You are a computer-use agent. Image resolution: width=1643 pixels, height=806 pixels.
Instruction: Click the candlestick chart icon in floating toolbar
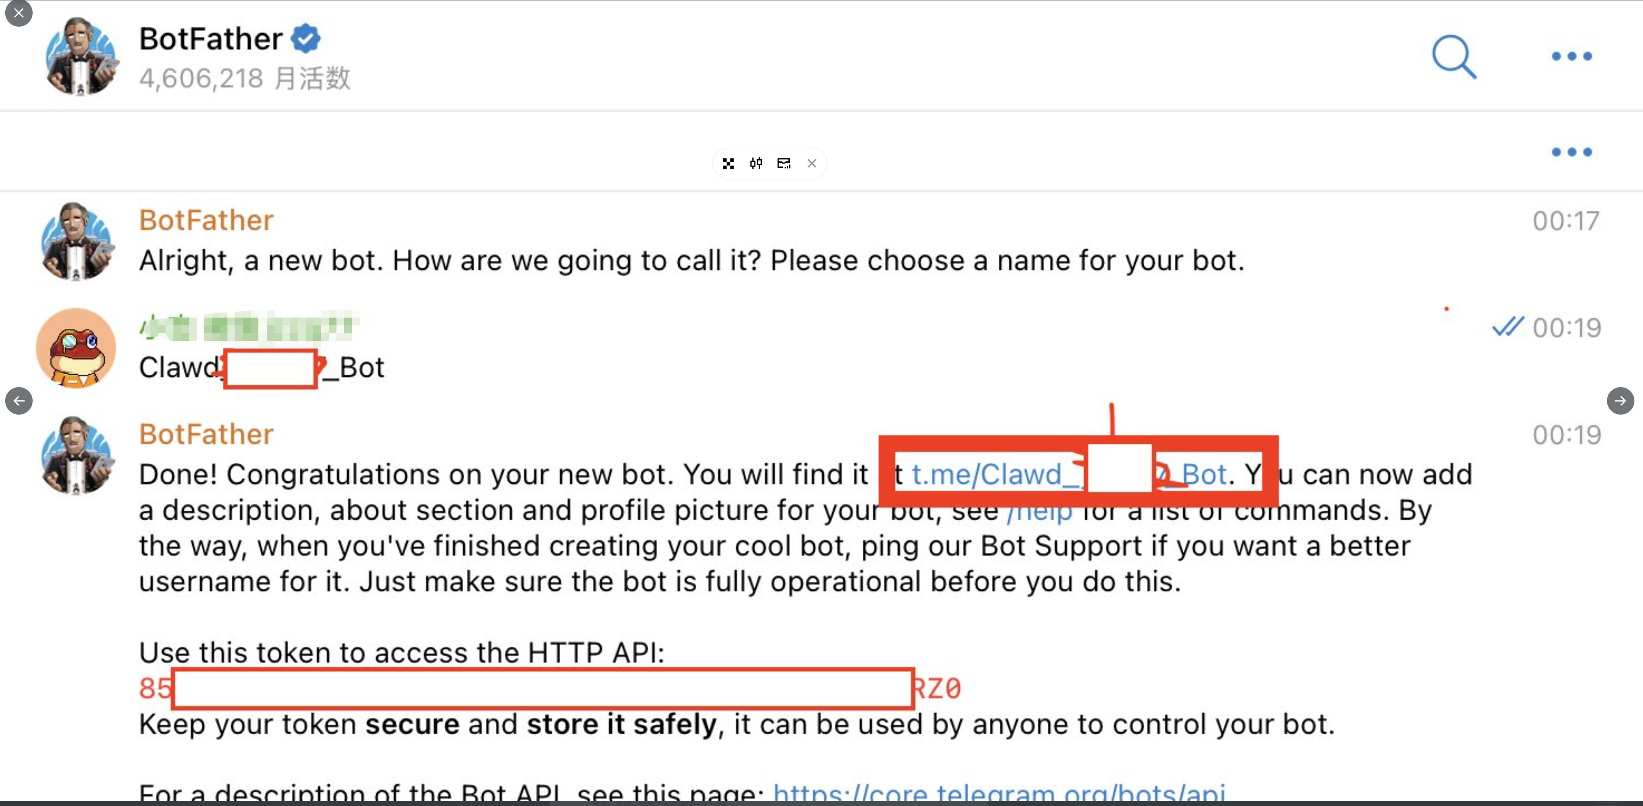click(x=756, y=164)
